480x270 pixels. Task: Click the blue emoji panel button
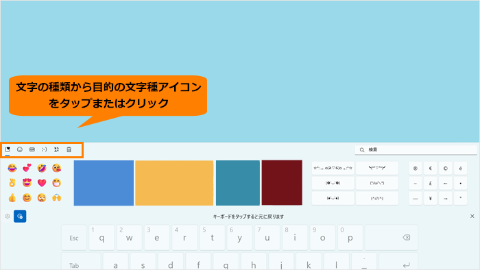pyautogui.click(x=20, y=216)
